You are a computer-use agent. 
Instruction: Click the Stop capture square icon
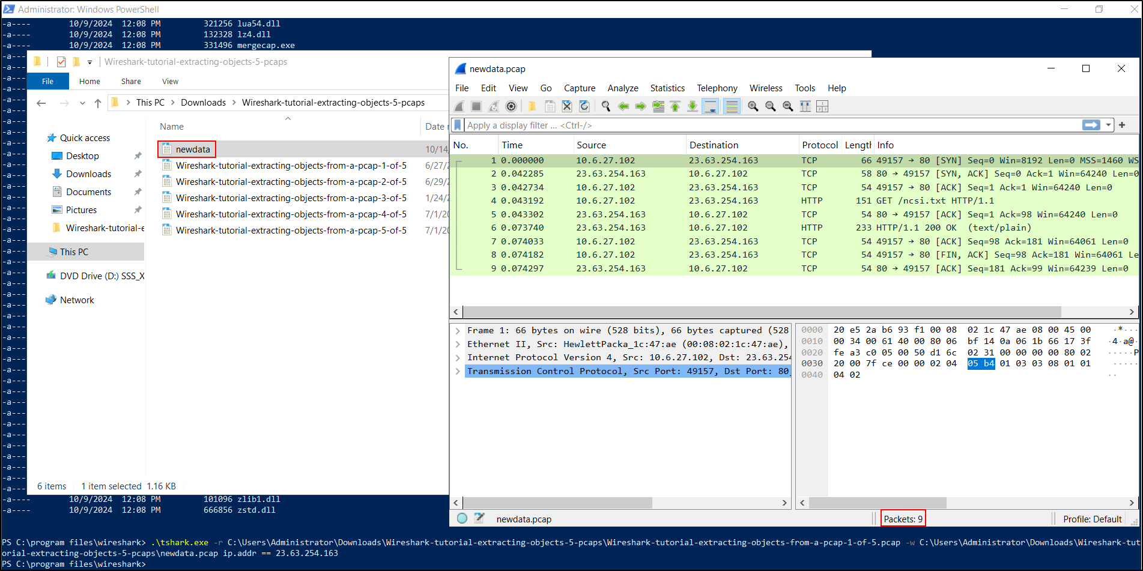[x=476, y=106]
